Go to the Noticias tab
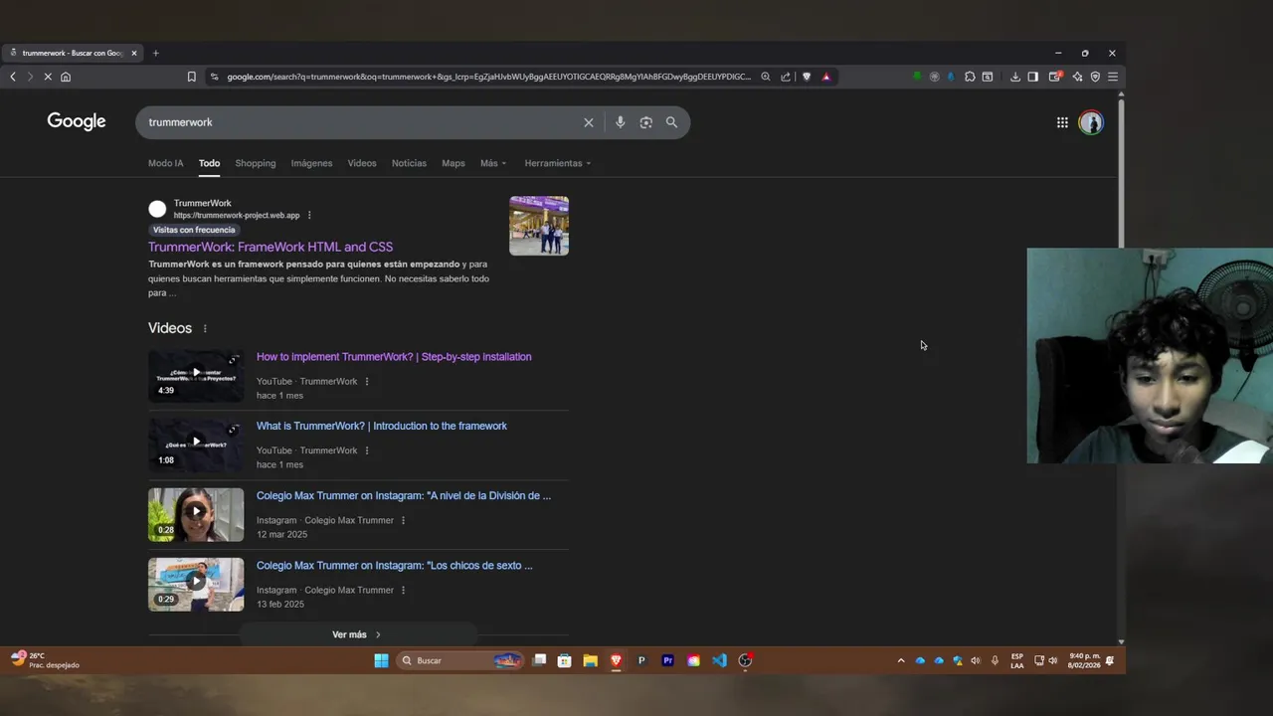Image resolution: width=1273 pixels, height=716 pixels. coord(409,163)
